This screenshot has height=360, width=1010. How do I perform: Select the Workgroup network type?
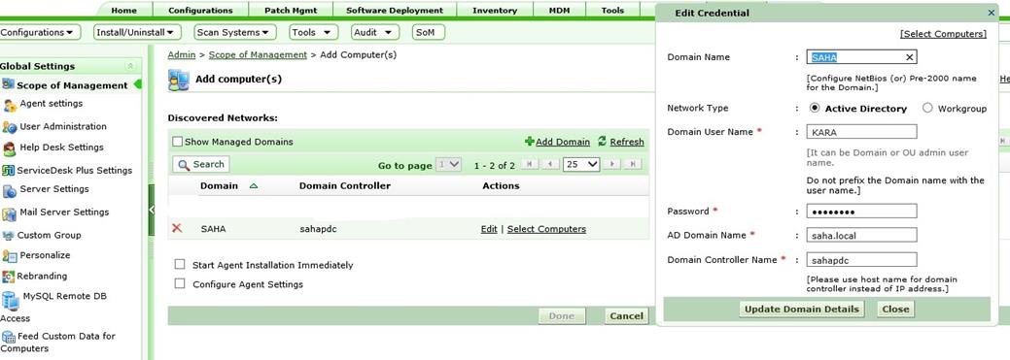(x=927, y=108)
